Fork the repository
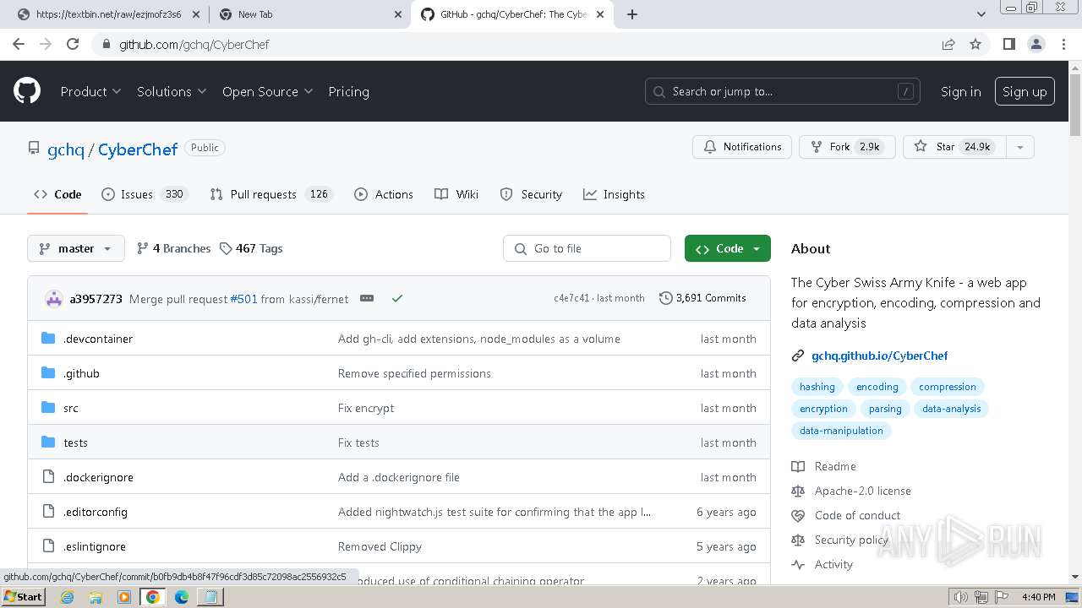 [x=847, y=147]
